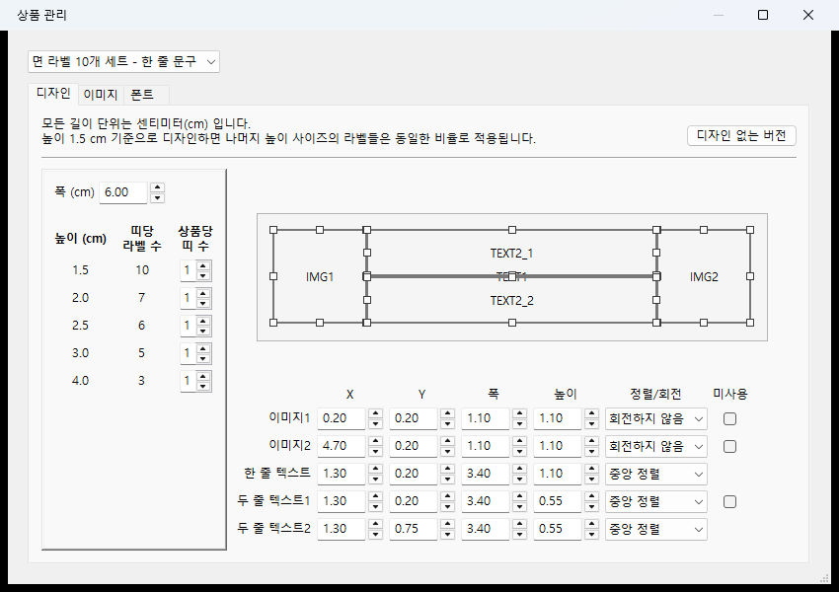This screenshot has height=592, width=839.
Task: Open 두 줄 텍스트2 alignment dropdown
Action: [x=656, y=530]
